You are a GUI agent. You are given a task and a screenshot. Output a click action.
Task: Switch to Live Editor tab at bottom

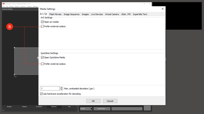(x=39, y=107)
